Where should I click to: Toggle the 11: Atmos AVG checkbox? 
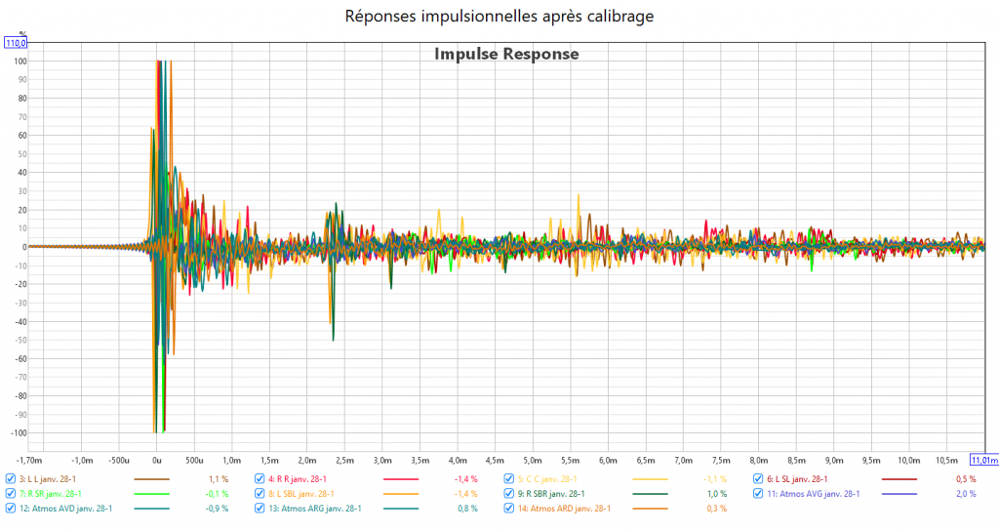758,494
